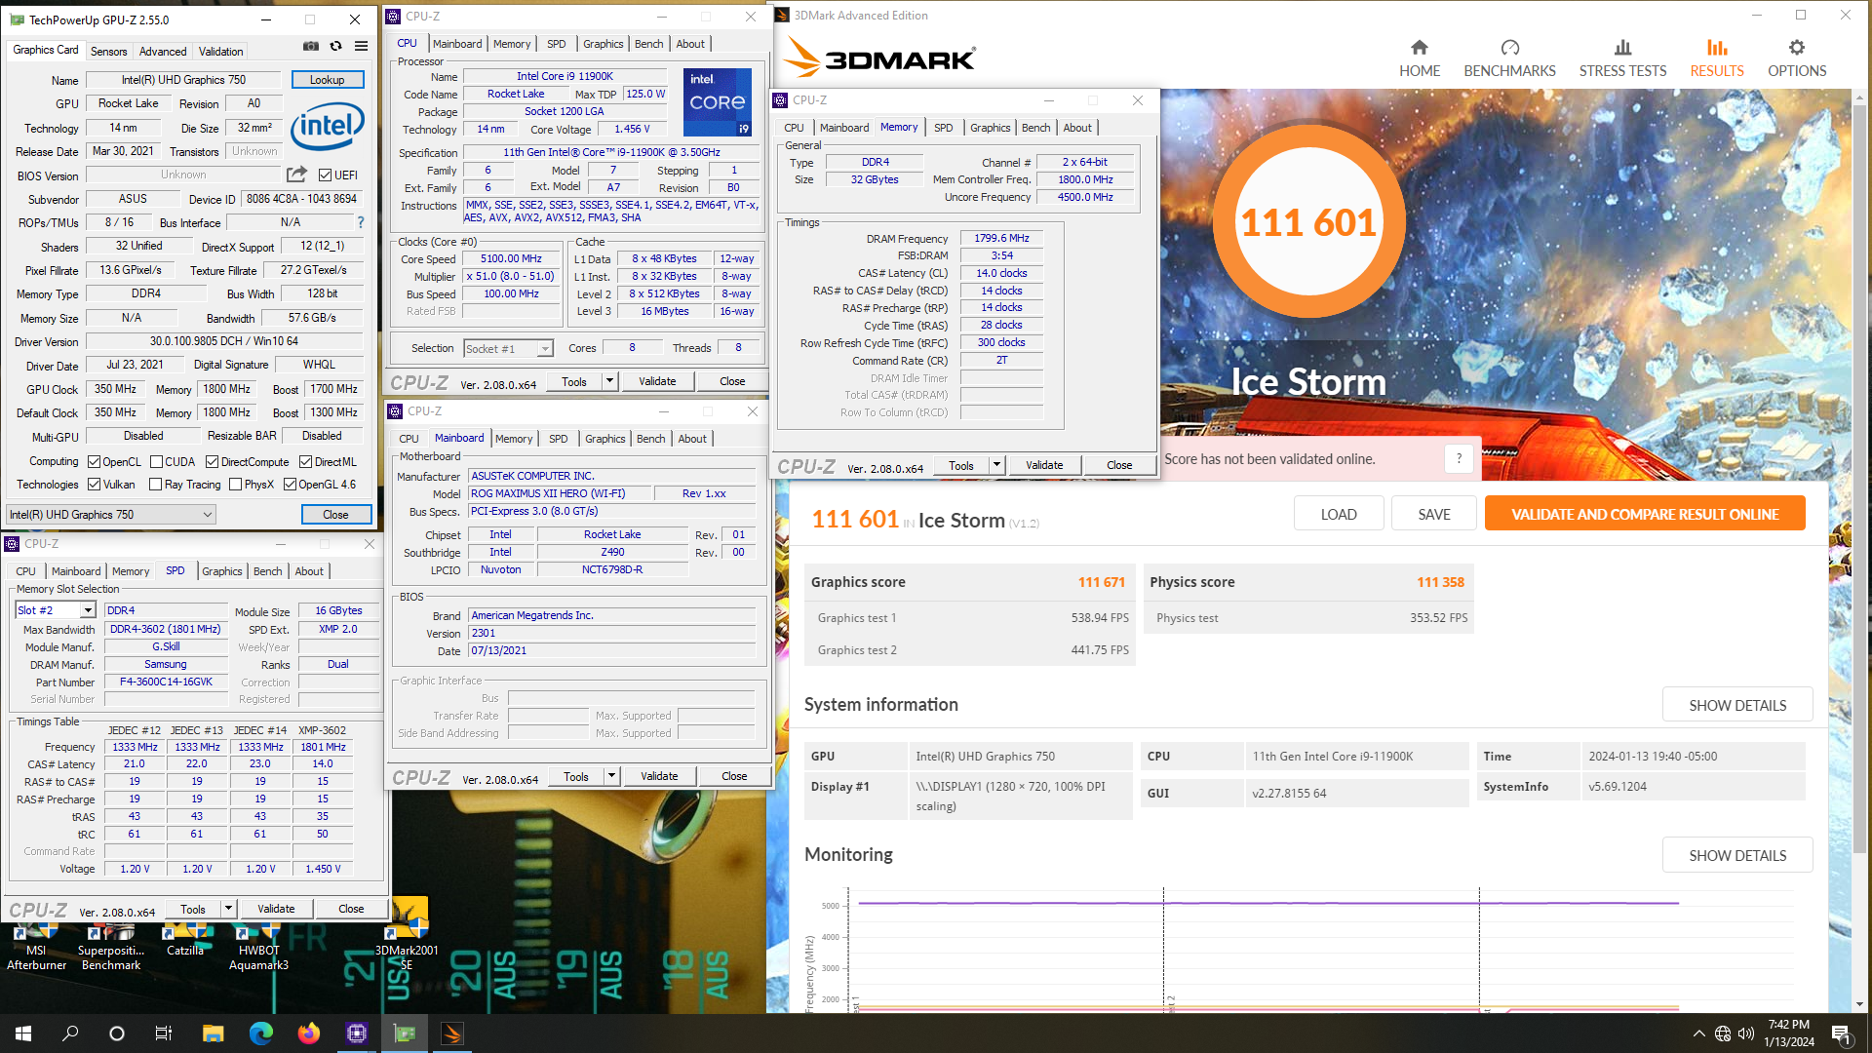The height and width of the screenshot is (1053, 1872).
Task: Click Validate and Compare Result Online
Action: click(1645, 514)
